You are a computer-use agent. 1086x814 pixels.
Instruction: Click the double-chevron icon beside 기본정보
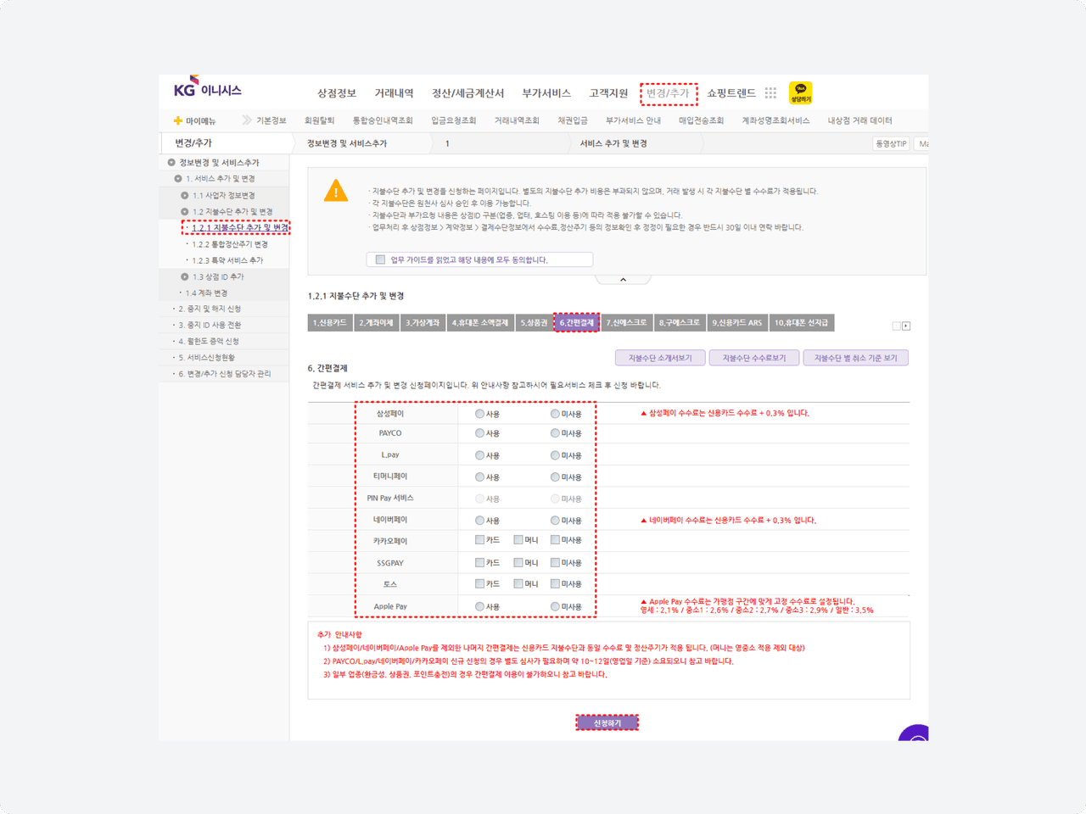pyautogui.click(x=247, y=120)
